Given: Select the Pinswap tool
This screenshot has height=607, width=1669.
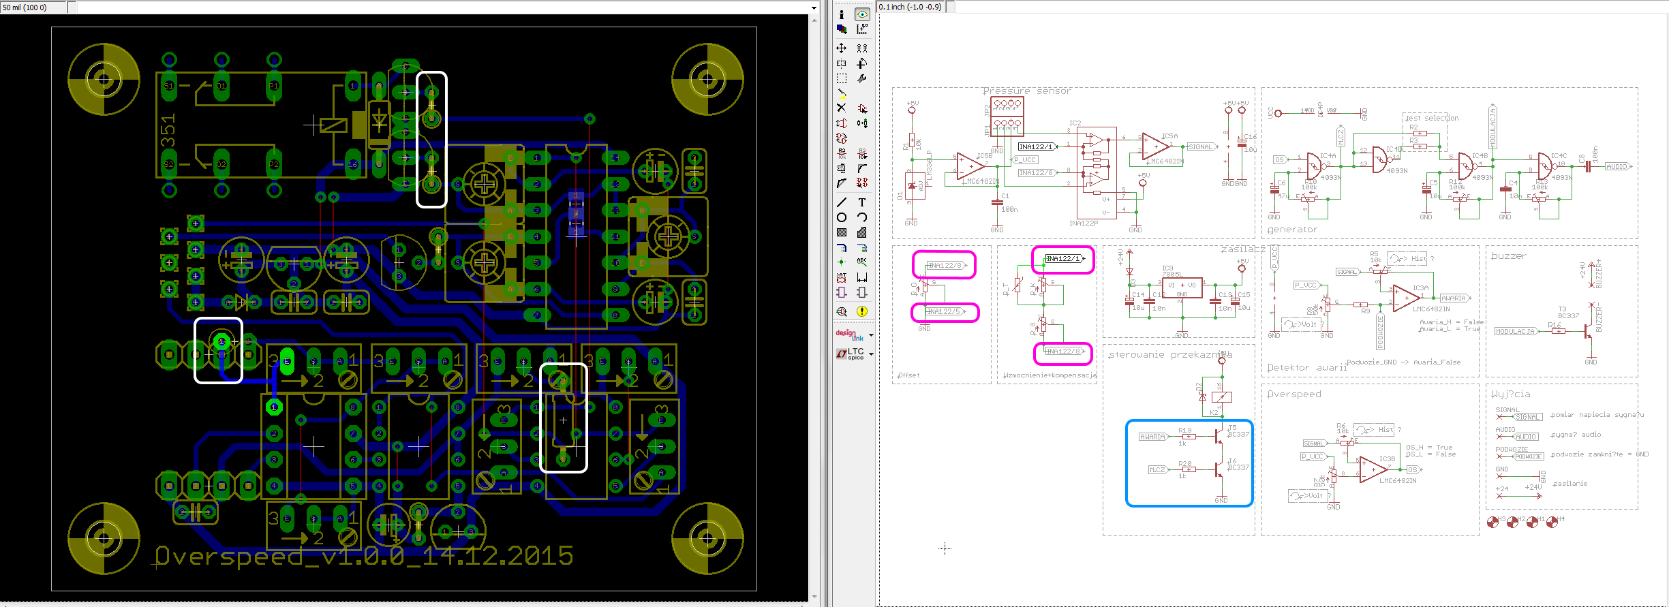Looking at the screenshot, I should pos(842,123).
